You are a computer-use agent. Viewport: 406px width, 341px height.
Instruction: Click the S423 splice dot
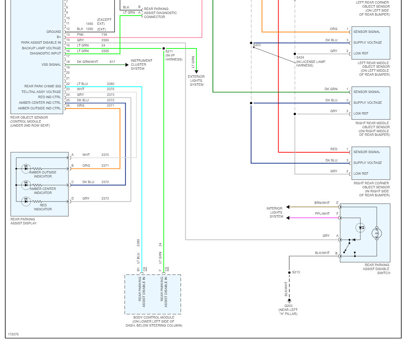251,43
